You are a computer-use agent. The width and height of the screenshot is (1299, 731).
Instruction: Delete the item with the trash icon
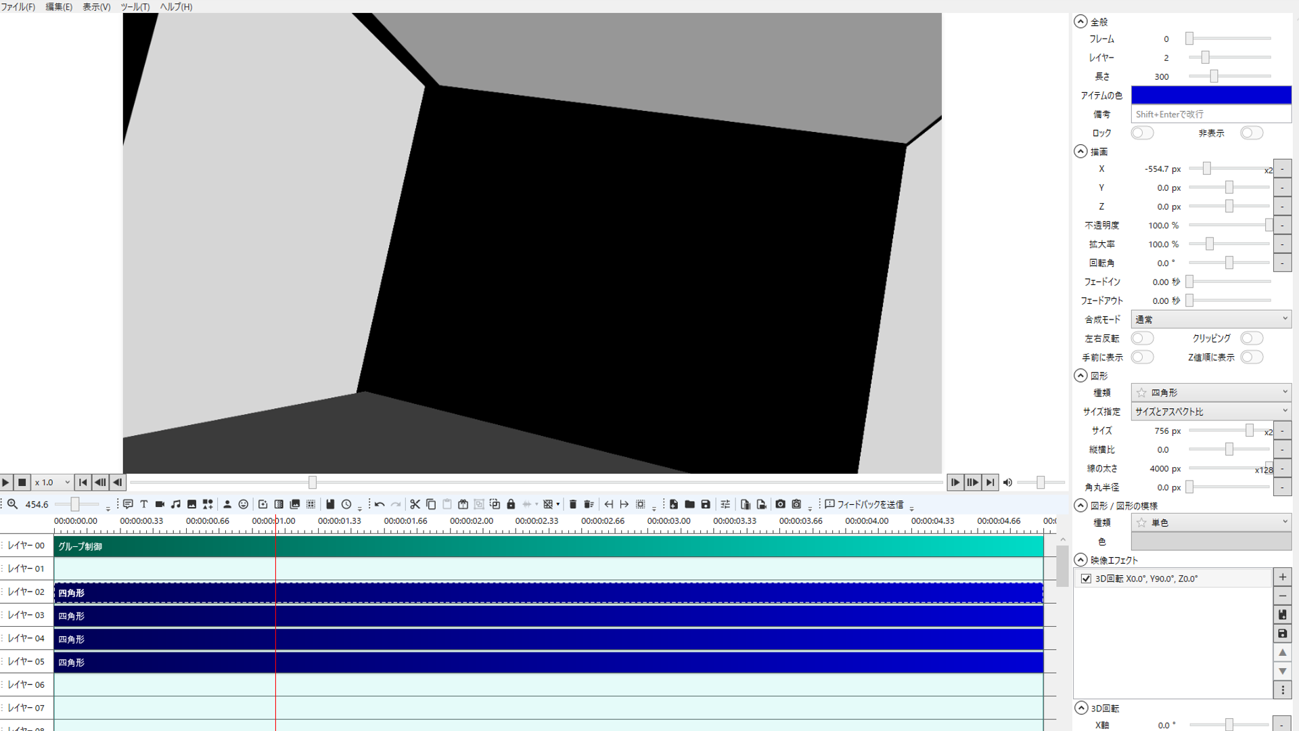[573, 504]
